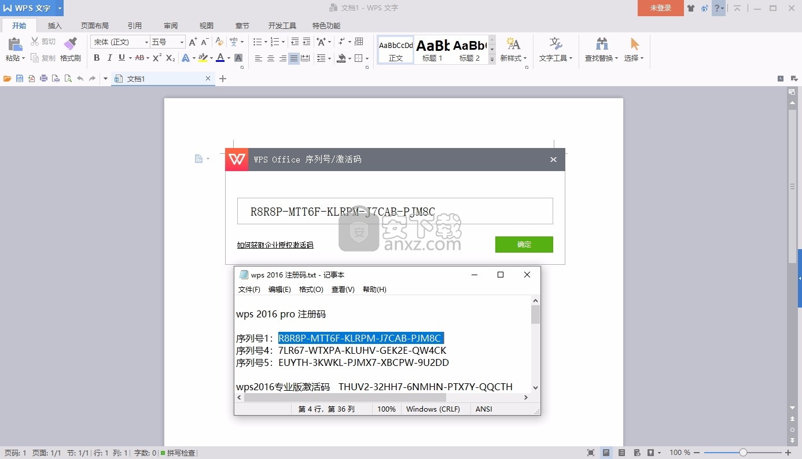802x459 pixels.
Task: Toggle Underline formatting
Action: (x=122, y=58)
